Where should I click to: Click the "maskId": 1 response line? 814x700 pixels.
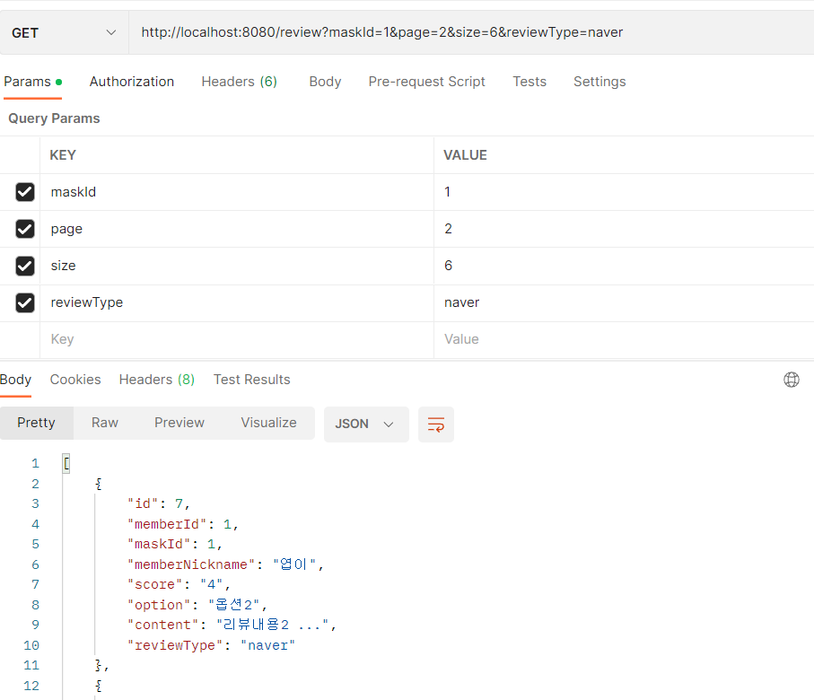(x=175, y=544)
